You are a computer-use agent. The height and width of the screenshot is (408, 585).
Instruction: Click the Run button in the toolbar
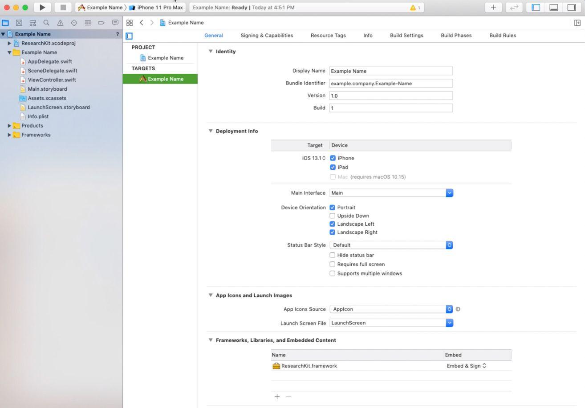point(42,7)
